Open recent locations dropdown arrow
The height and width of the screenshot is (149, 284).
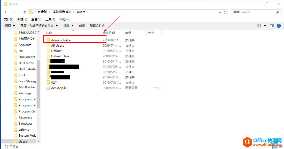point(19,12)
